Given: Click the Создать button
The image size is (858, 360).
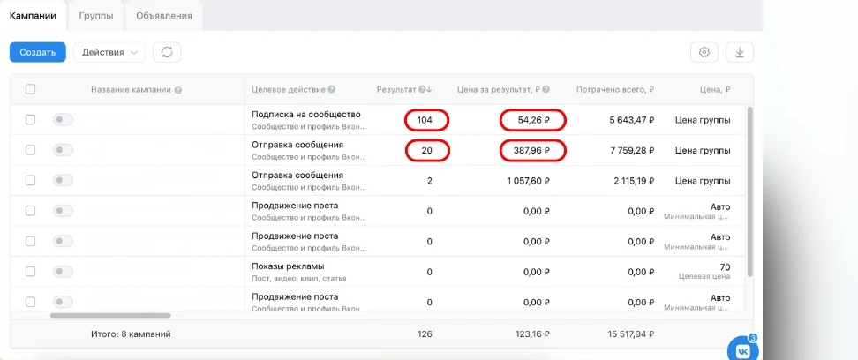Looking at the screenshot, I should click(38, 52).
